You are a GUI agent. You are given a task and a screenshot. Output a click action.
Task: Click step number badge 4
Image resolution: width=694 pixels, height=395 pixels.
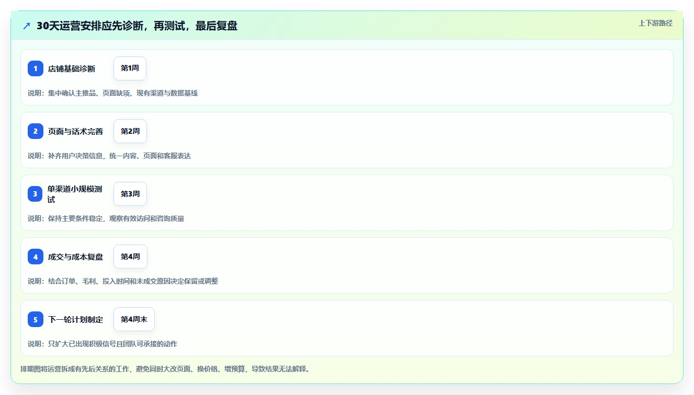click(36, 257)
